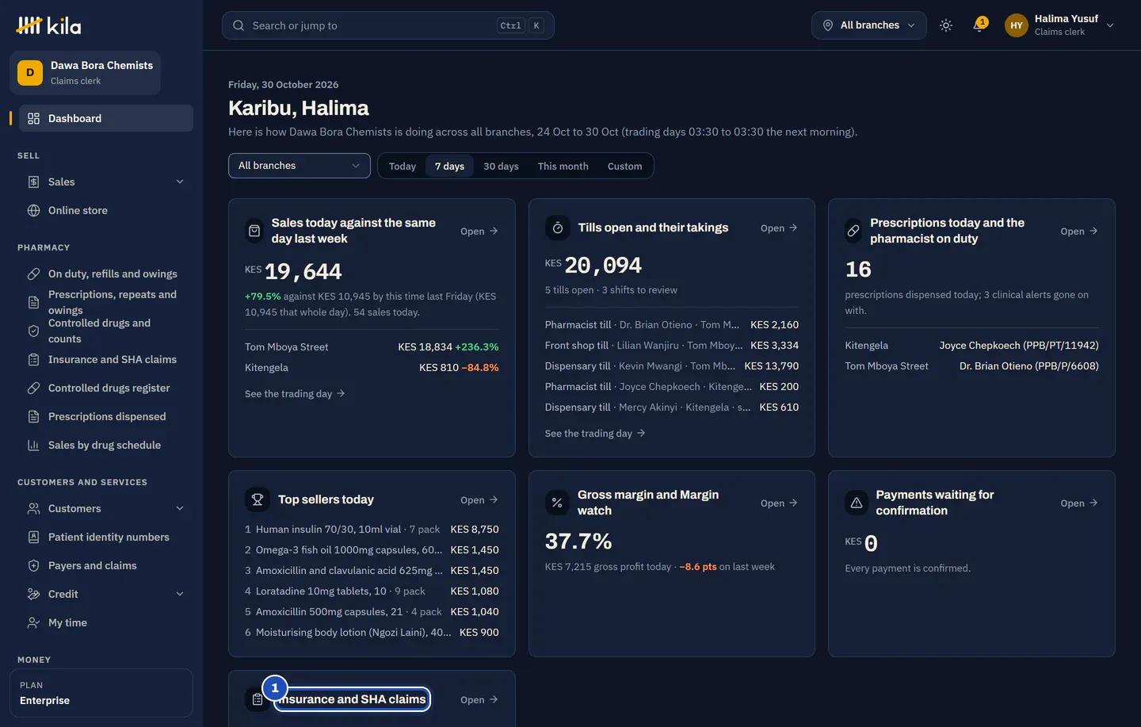This screenshot has height=727, width=1141.
Task: Open the All branches dropdown in top bar
Action: pyautogui.click(x=869, y=25)
